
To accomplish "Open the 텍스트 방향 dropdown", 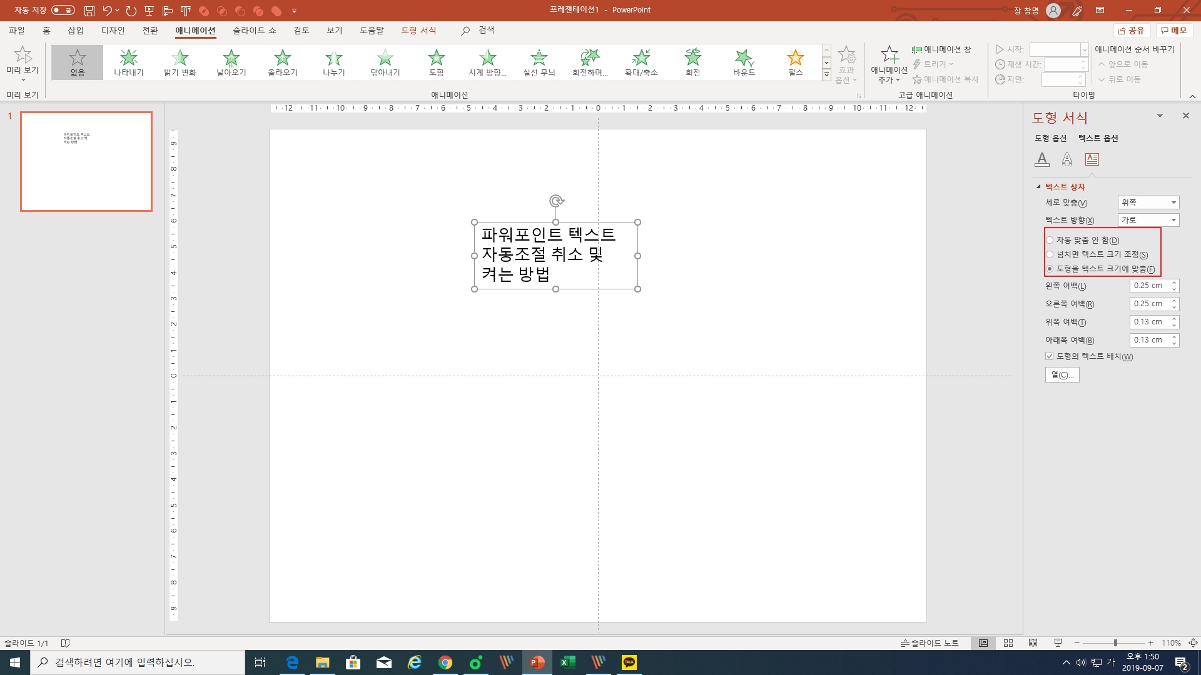I will pyautogui.click(x=1148, y=220).
